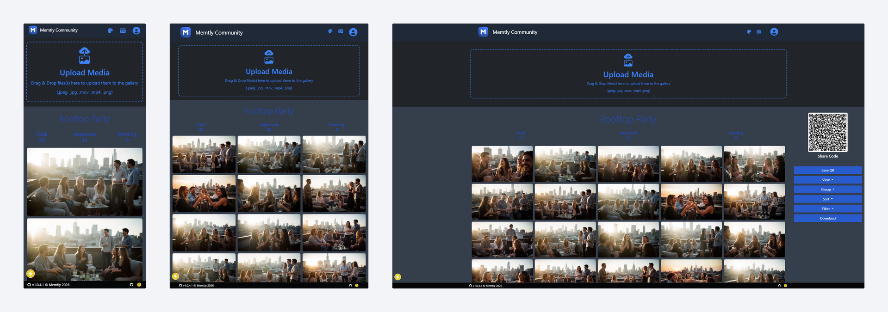Image resolution: width=888 pixels, height=312 pixels.
Task: Open the Sort dropdown in desktop sidebar
Action: [827, 199]
